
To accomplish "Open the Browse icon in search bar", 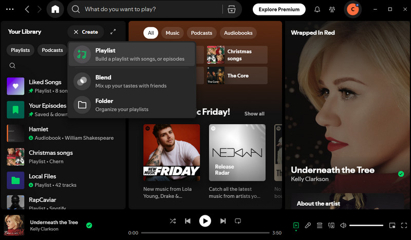I will pos(232,9).
